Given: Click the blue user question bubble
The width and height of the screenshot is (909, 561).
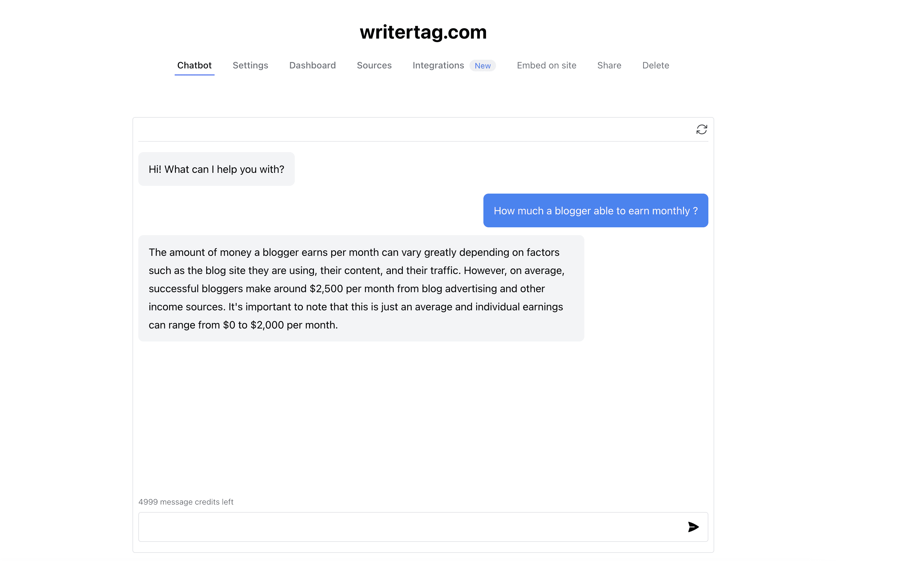Looking at the screenshot, I should click(x=595, y=210).
